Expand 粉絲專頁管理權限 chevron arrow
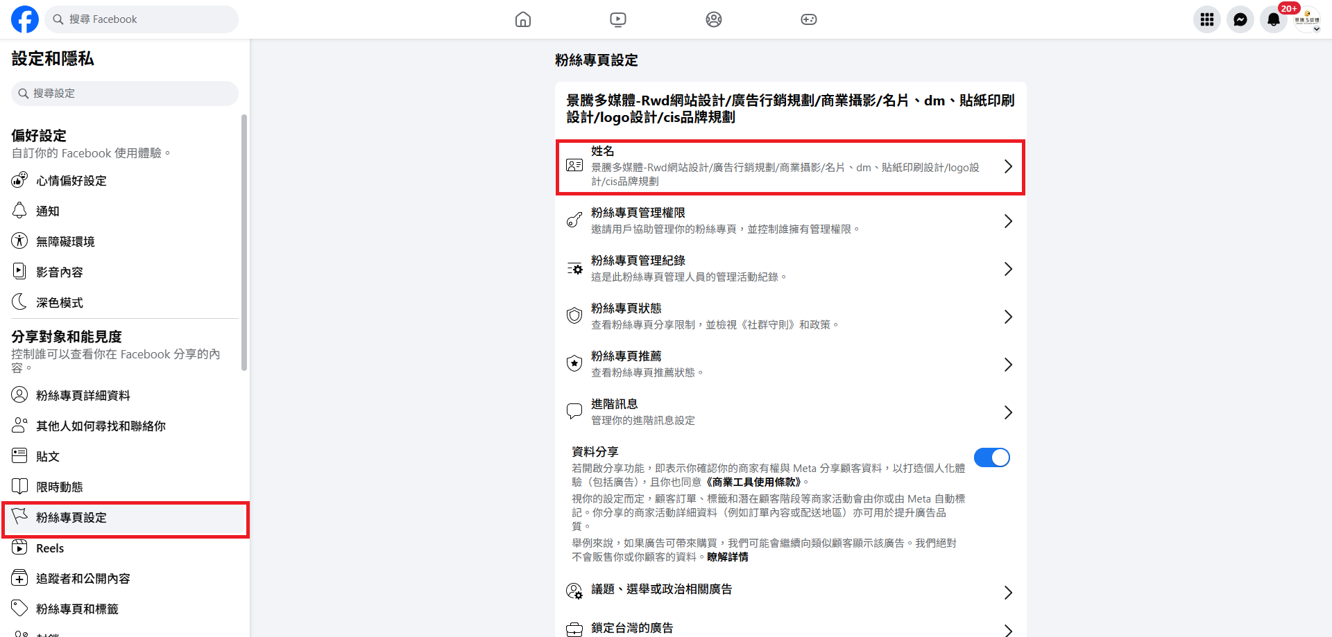Image resolution: width=1332 pixels, height=637 pixels. coord(1008,221)
